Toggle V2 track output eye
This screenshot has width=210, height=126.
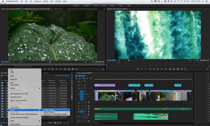coord(85,88)
